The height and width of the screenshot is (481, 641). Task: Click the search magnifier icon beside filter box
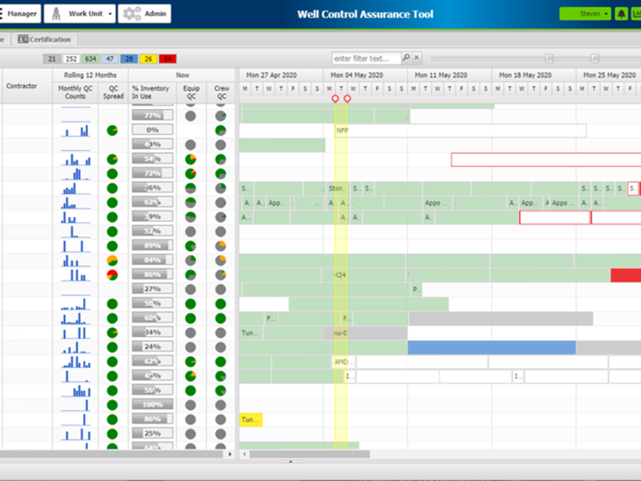(x=406, y=58)
